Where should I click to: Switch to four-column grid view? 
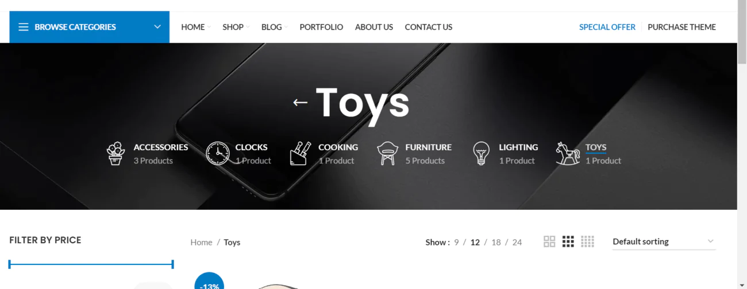587,241
